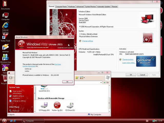Click the Views toolbar icon in explorer
164x123 pixels.
point(81,78)
